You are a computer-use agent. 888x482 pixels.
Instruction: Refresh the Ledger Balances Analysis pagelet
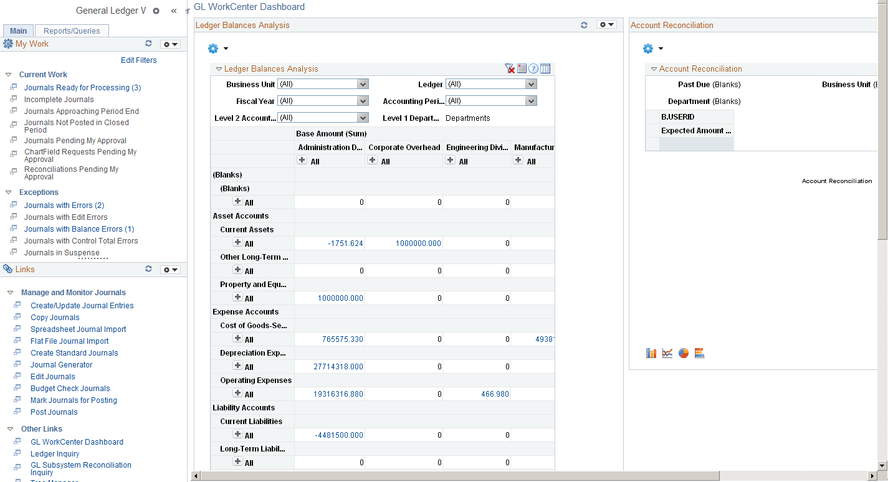[x=584, y=25]
